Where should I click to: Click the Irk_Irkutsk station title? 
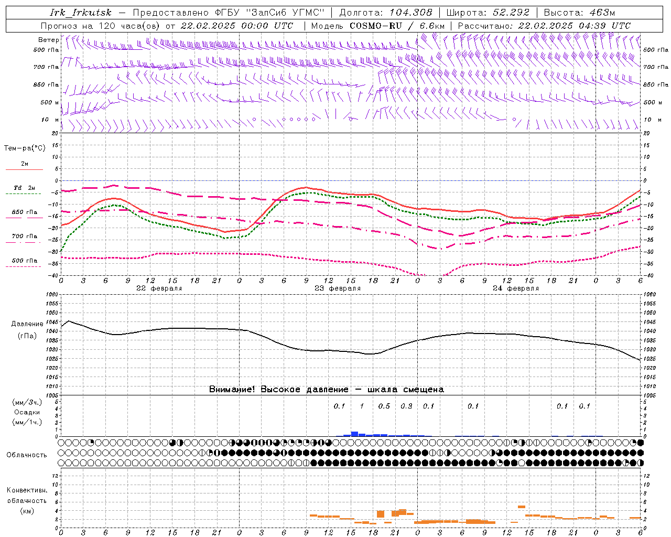click(x=81, y=13)
